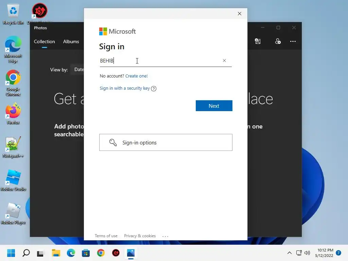Select Photos app in taskbar
This screenshot has width=348, height=261.
(x=131, y=253)
